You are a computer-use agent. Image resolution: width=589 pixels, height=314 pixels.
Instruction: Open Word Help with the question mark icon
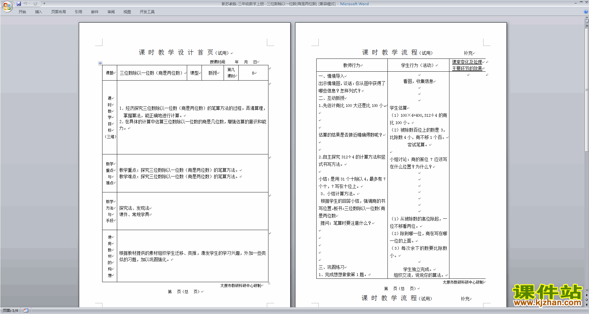click(x=586, y=12)
